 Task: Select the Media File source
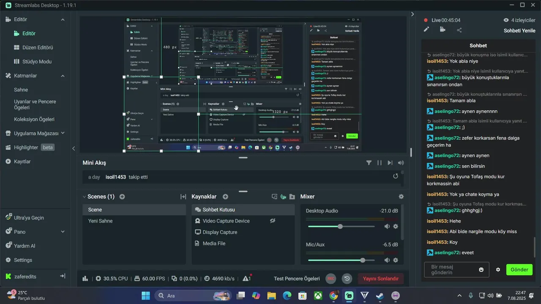pos(243,244)
